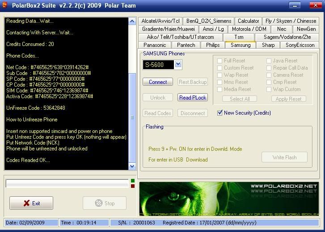
Task: Click the Activa Code line in log
Action: pyautogui.click(x=50, y=96)
